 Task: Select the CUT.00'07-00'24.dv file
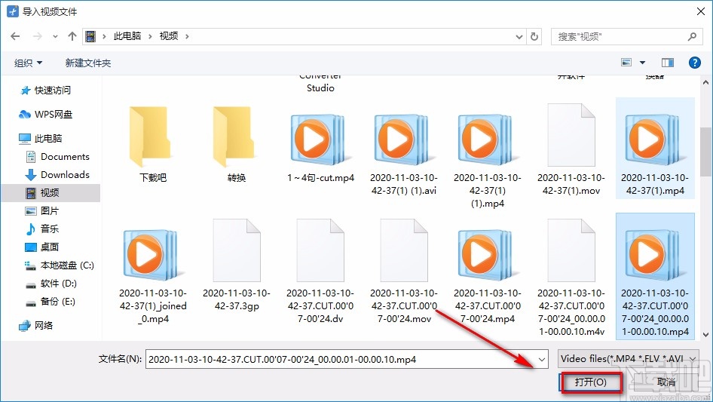point(320,271)
